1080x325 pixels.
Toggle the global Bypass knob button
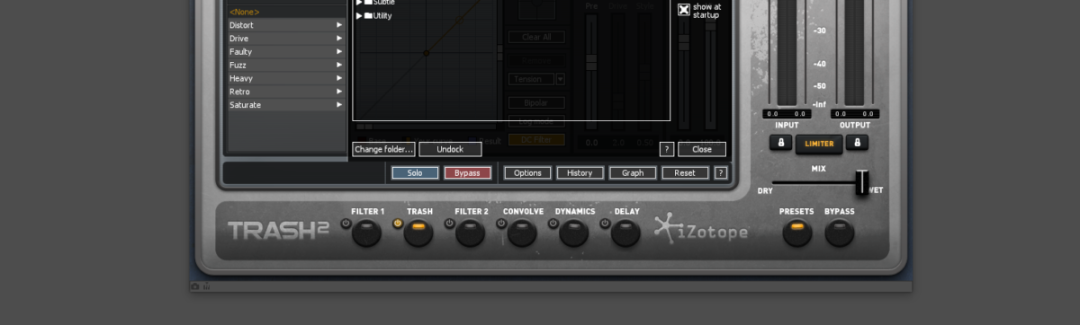[840, 233]
